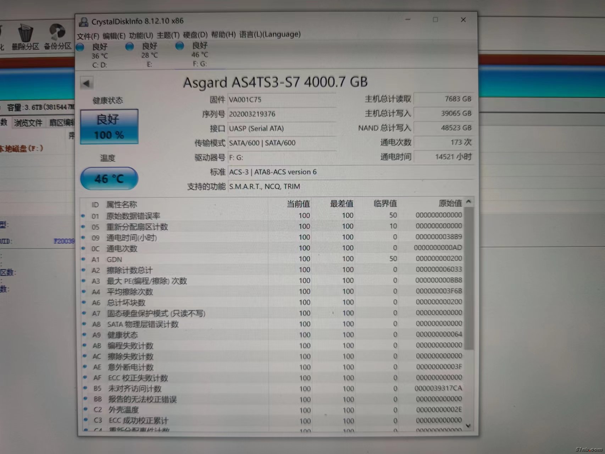Click the 临界值 column header

[x=385, y=204]
